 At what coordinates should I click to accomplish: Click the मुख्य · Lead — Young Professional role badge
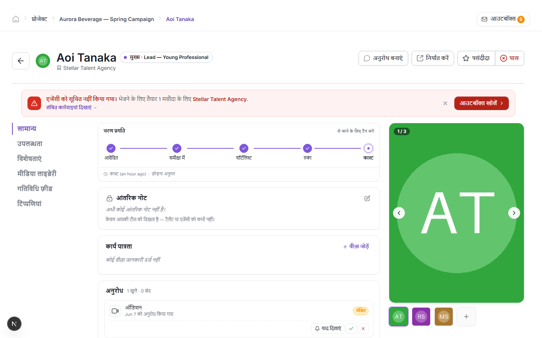pos(166,57)
